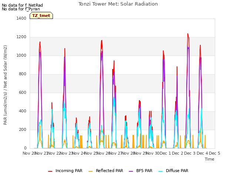Click the Dec 4 x-axis date label
Image resolution: width=237 pixels, height=178 pixels.
(x=202, y=153)
